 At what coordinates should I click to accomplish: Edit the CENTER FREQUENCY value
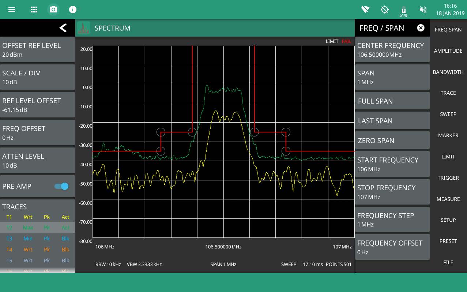pos(392,50)
